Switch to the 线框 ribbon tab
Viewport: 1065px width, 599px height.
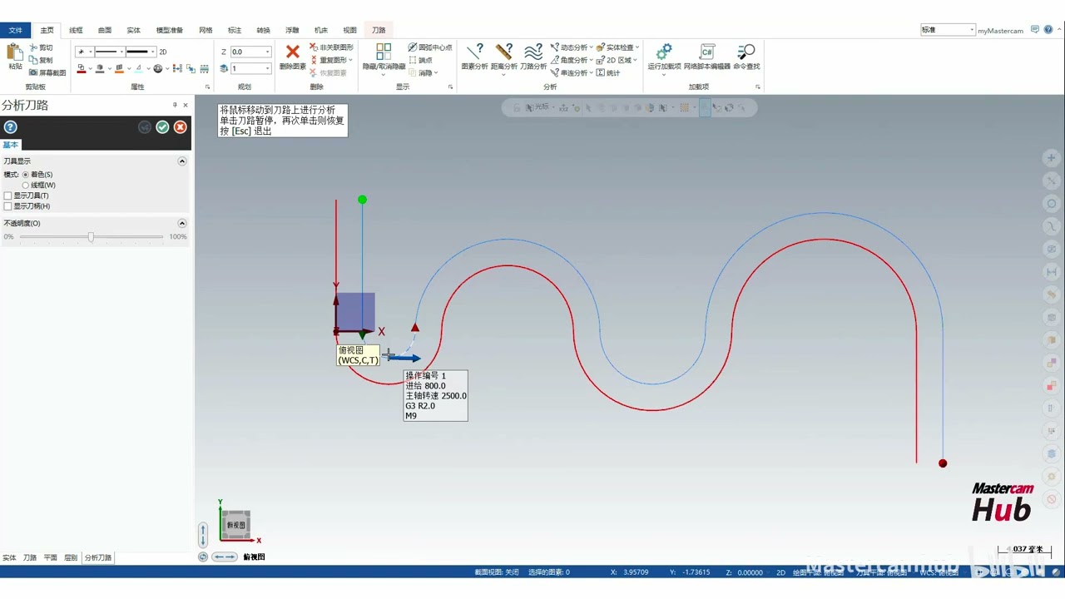point(76,30)
